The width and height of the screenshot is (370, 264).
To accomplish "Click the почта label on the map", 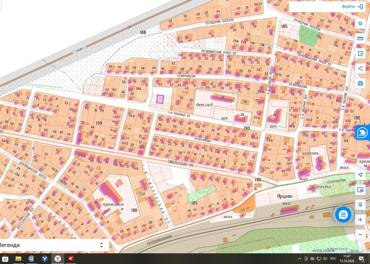I will [x=324, y=186].
